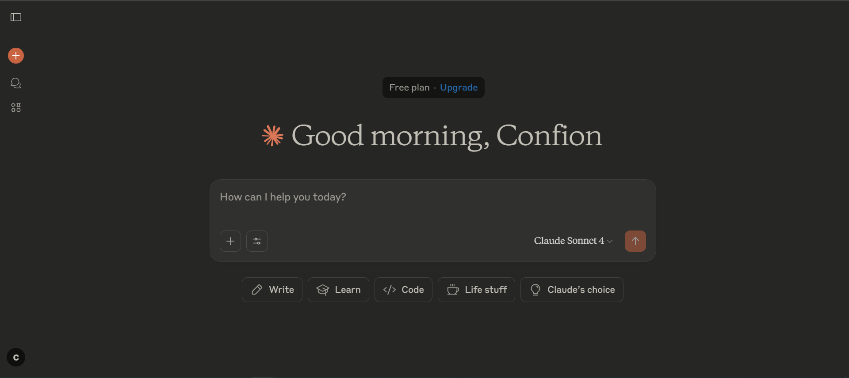
Task: Select the Claude's choice suggestion chip
Action: 572,290
